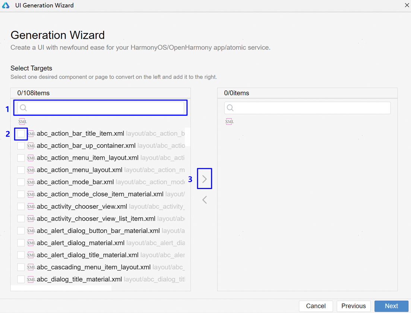The height and width of the screenshot is (313, 411).
Task: Click the XML icon of abc_alert_dialog_material.xml
Action: (31, 243)
